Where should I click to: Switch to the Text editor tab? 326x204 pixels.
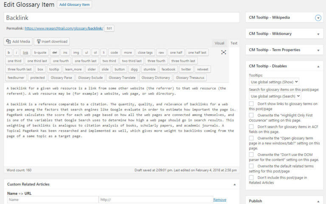(x=234, y=43)
